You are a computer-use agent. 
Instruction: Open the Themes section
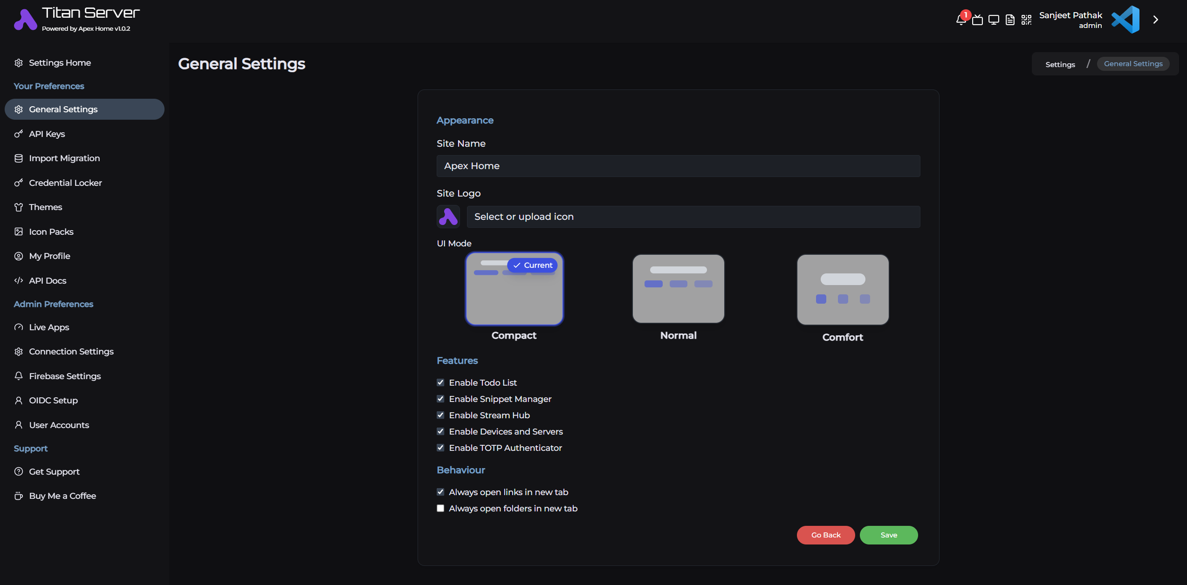(x=45, y=207)
